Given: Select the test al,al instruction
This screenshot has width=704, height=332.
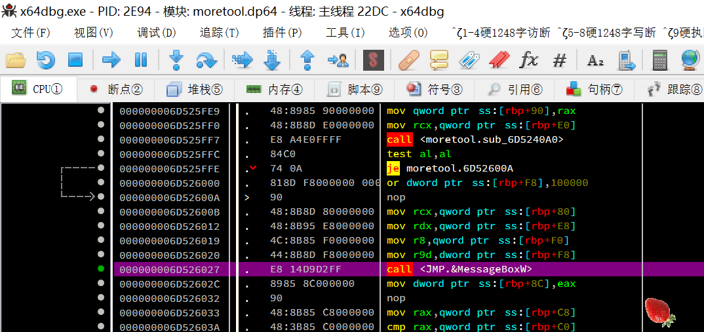Looking at the screenshot, I should click(x=419, y=154).
